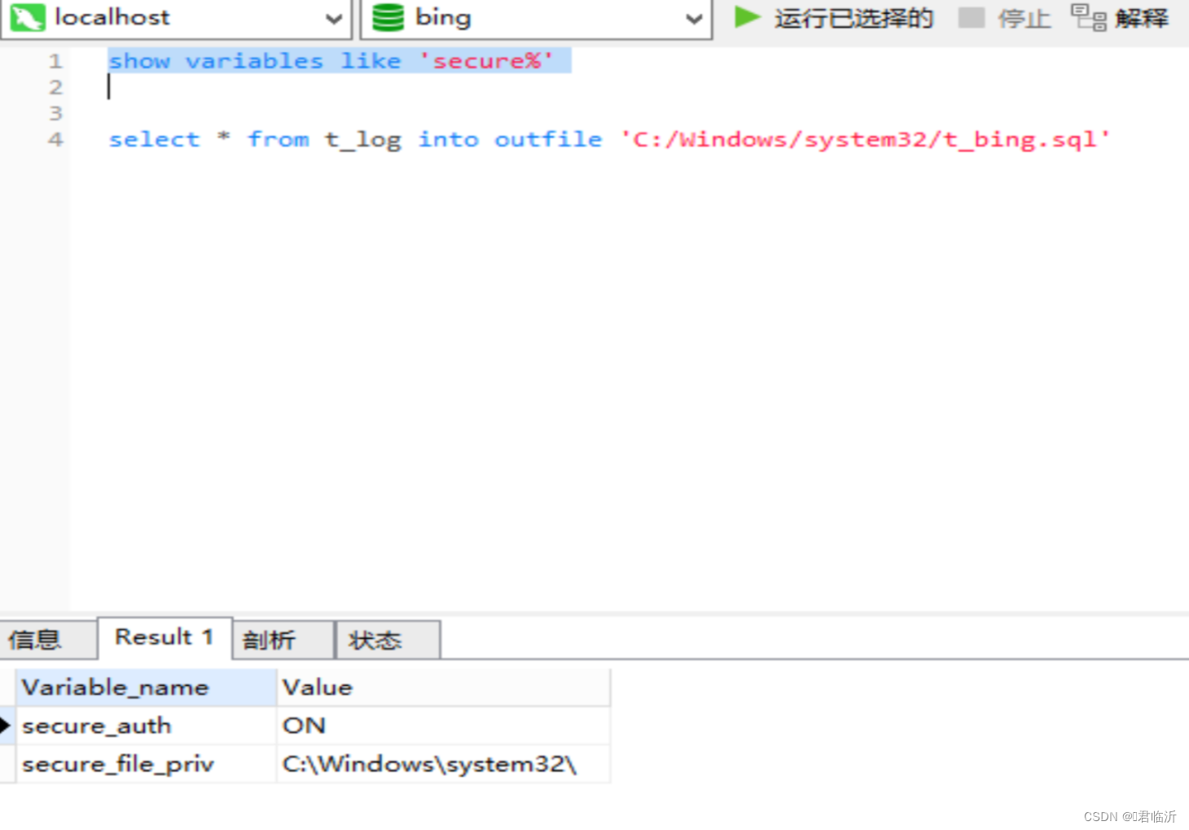Click the 'outfile' keyword in line 4

point(548,139)
